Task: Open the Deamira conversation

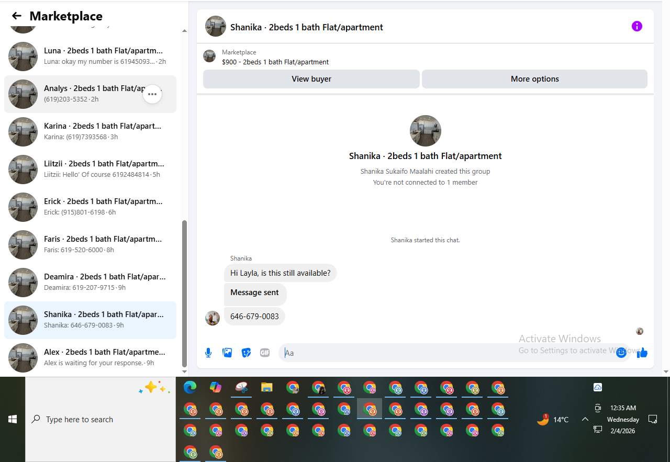Action: pos(90,283)
